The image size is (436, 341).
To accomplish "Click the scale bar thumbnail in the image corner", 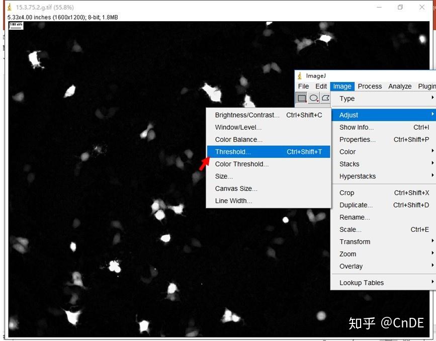I will pos(15,25).
